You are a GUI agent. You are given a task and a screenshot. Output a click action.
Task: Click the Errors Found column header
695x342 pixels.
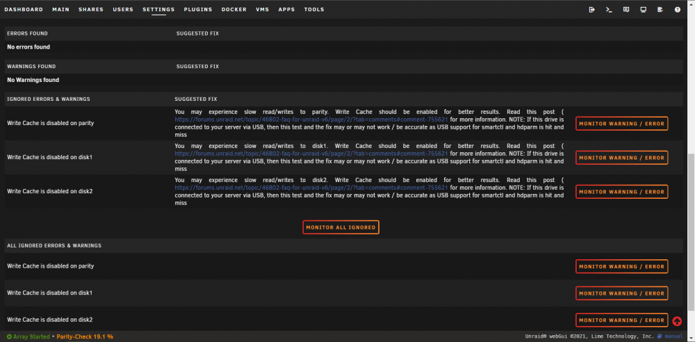point(28,33)
